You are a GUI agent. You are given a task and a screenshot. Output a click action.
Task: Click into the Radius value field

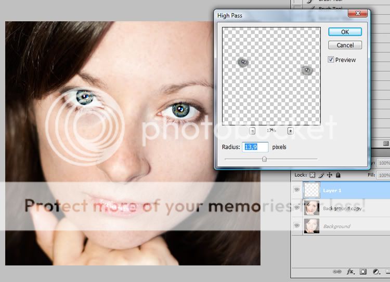(255, 147)
